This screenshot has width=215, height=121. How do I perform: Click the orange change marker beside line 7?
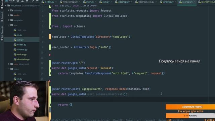point(50,37)
